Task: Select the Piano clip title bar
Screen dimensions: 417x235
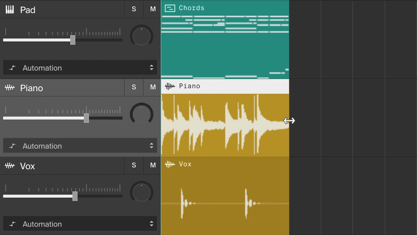Action: [234, 86]
